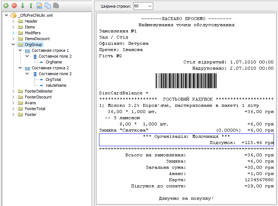Click field icon beside OrgTotal

click(41, 80)
